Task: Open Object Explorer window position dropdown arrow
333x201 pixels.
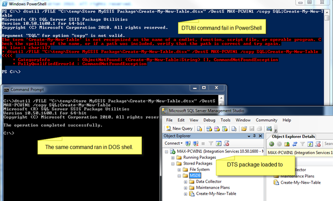Action: tap(249, 136)
